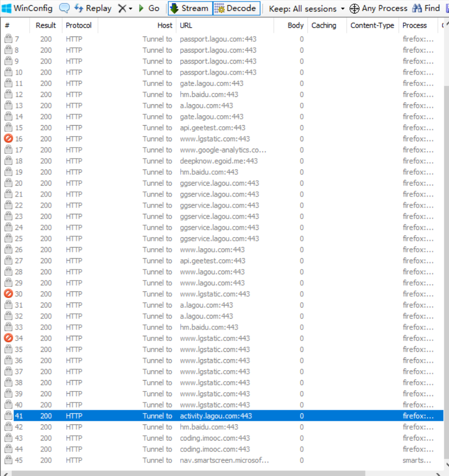Toggle Stream mode off
Viewport: 449px width, 476px height.
pyautogui.click(x=190, y=8)
